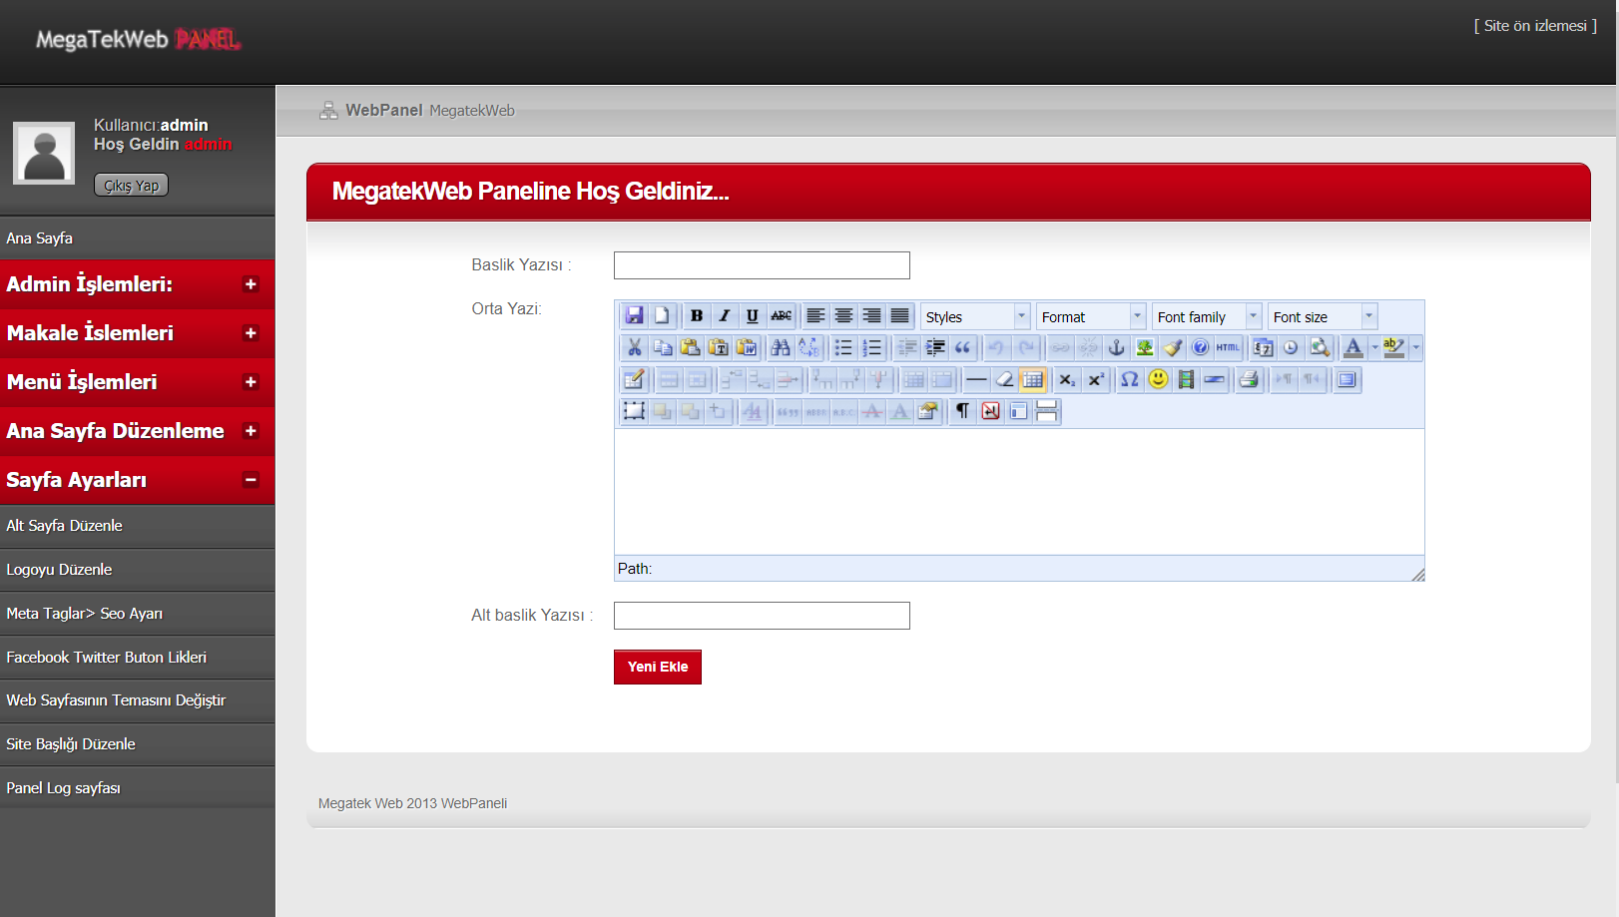Click the Yeni Ekle button

coord(657,667)
